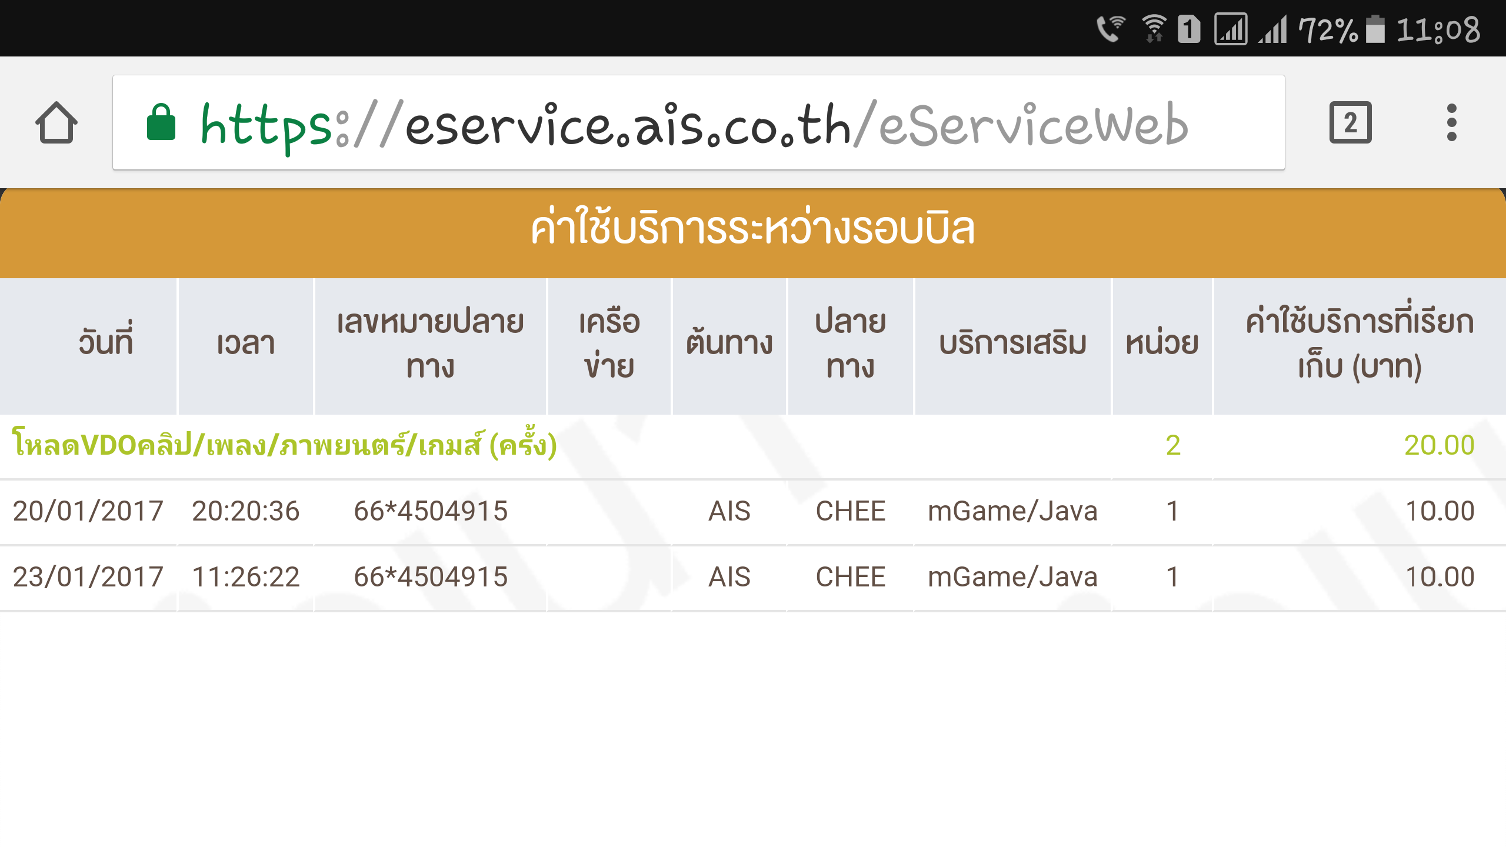Select the green VDO/game download category row

pos(285,445)
